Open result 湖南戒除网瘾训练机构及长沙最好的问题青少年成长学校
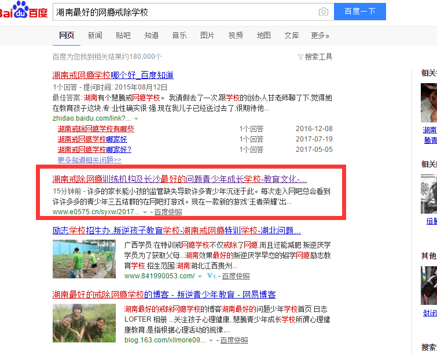 [179, 179]
